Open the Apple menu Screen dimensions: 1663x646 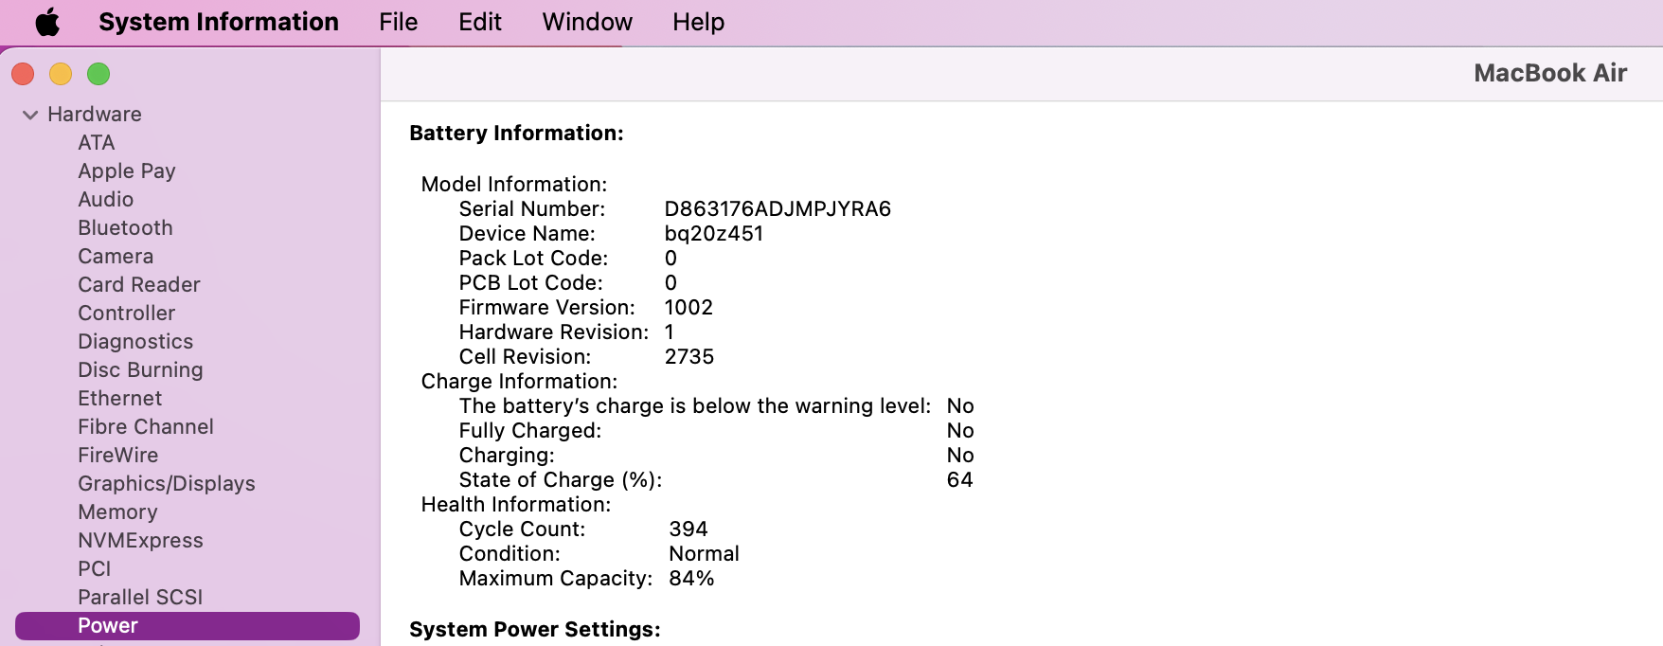coord(47,22)
